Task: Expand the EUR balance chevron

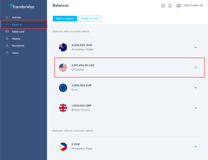Action: [196, 88]
